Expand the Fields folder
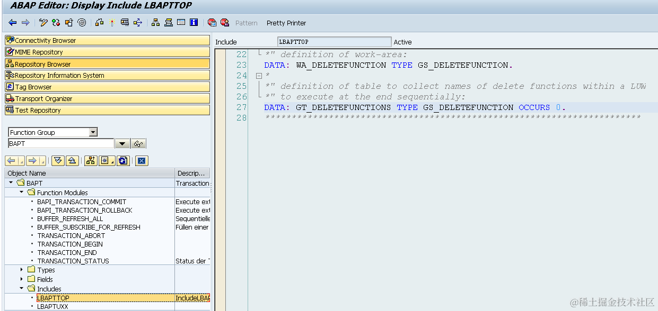658x311 pixels. pyautogui.click(x=22, y=279)
